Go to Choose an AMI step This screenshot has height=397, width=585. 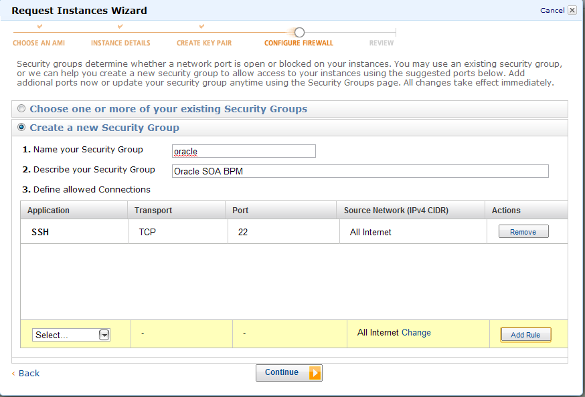click(39, 43)
